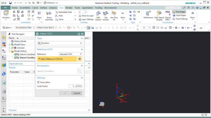
Task: Open Web Browser sidebar icon
Action: pos(4,83)
